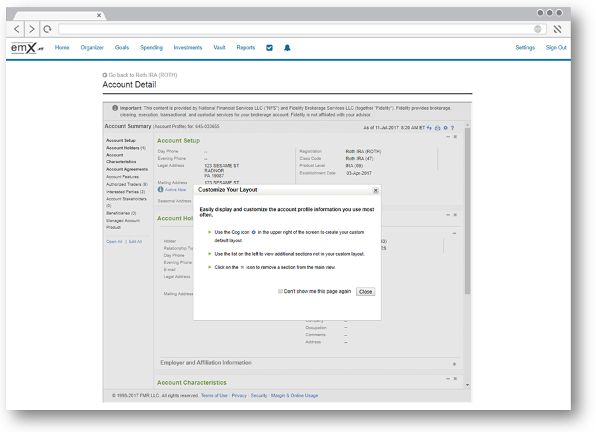Select Account Features in the sidebar
Viewport: 596px width, 432px height.
pyautogui.click(x=123, y=177)
